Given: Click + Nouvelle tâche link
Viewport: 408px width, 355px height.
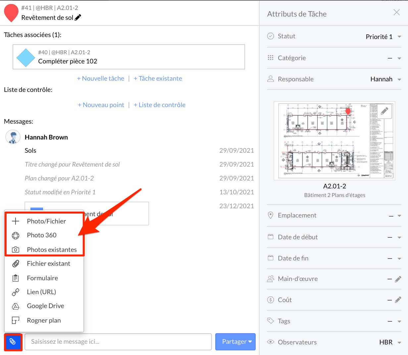Looking at the screenshot, I should 101,78.
